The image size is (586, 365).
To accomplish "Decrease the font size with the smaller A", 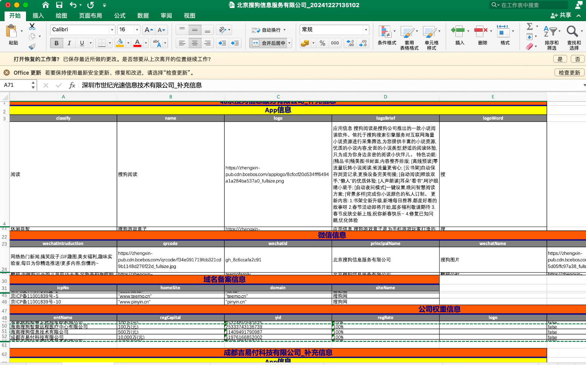I will [161, 30].
